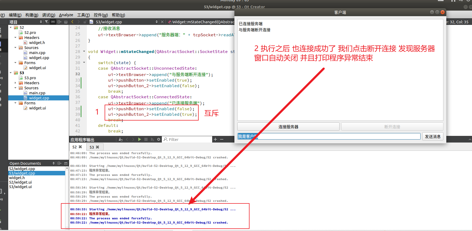Click the Filter magnifier icon in the output pane
This screenshot has height=231, width=472.
166,139
